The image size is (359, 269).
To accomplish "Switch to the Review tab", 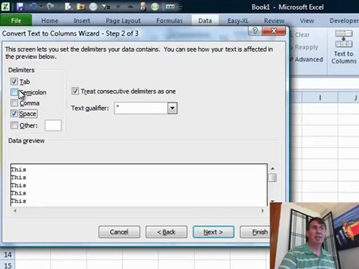I will [274, 21].
